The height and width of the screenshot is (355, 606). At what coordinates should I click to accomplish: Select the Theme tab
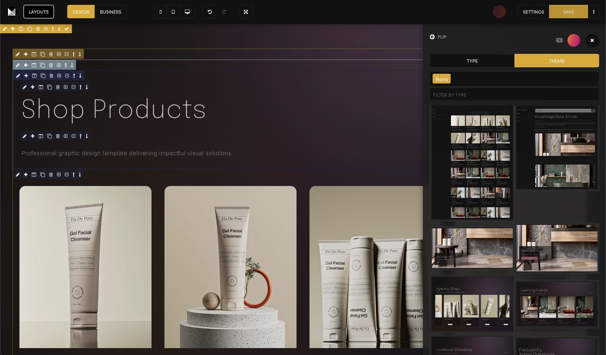point(556,61)
